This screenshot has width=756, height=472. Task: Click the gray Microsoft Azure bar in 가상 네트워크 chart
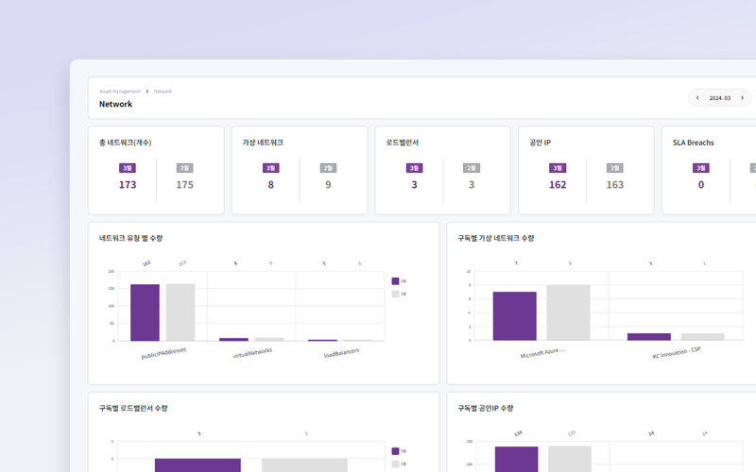click(569, 312)
